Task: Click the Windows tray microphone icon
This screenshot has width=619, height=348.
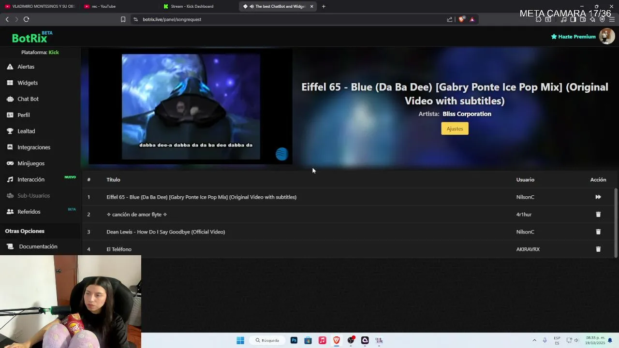Action: [545, 340]
